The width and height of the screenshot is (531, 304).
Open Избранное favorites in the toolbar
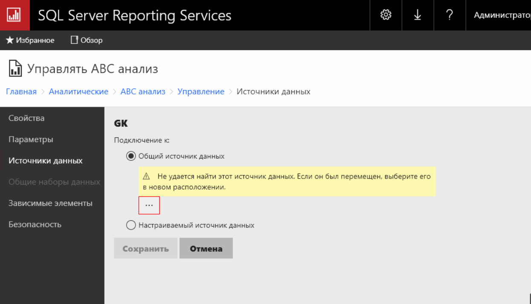pyautogui.click(x=30, y=40)
